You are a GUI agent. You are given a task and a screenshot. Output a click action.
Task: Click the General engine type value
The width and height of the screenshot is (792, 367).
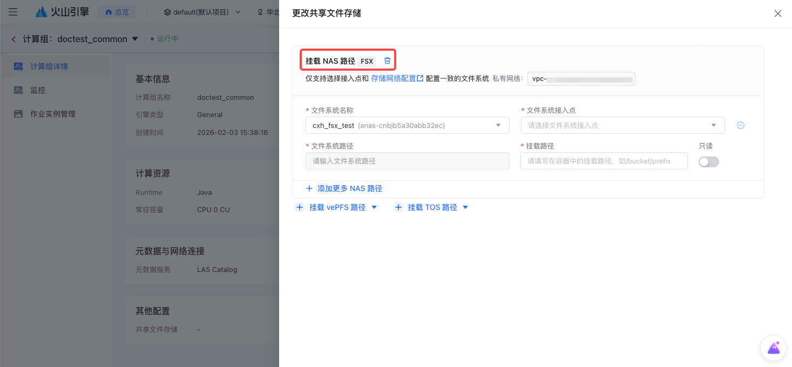(209, 115)
